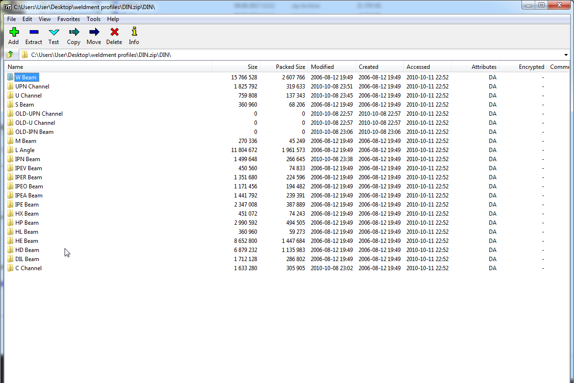Select the C Channel folder
This screenshot has width=574, height=383.
(x=30, y=268)
